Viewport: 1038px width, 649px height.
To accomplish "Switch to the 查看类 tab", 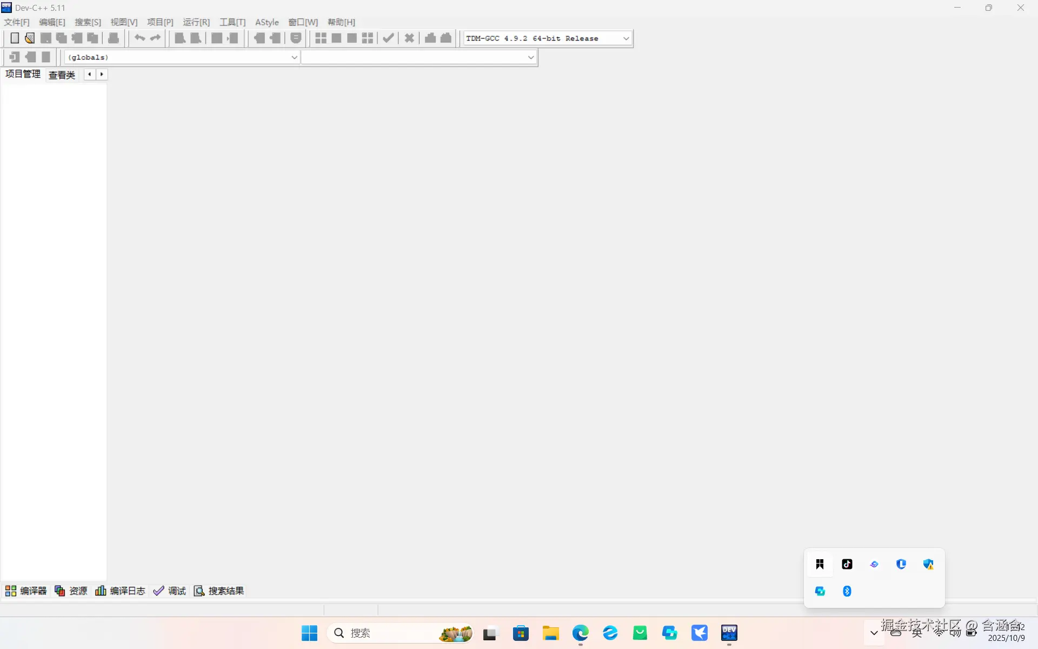I will [x=62, y=75].
